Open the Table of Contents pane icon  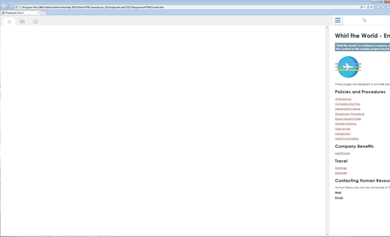click(x=9, y=21)
